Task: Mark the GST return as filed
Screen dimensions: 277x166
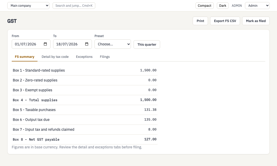Action: click(256, 21)
